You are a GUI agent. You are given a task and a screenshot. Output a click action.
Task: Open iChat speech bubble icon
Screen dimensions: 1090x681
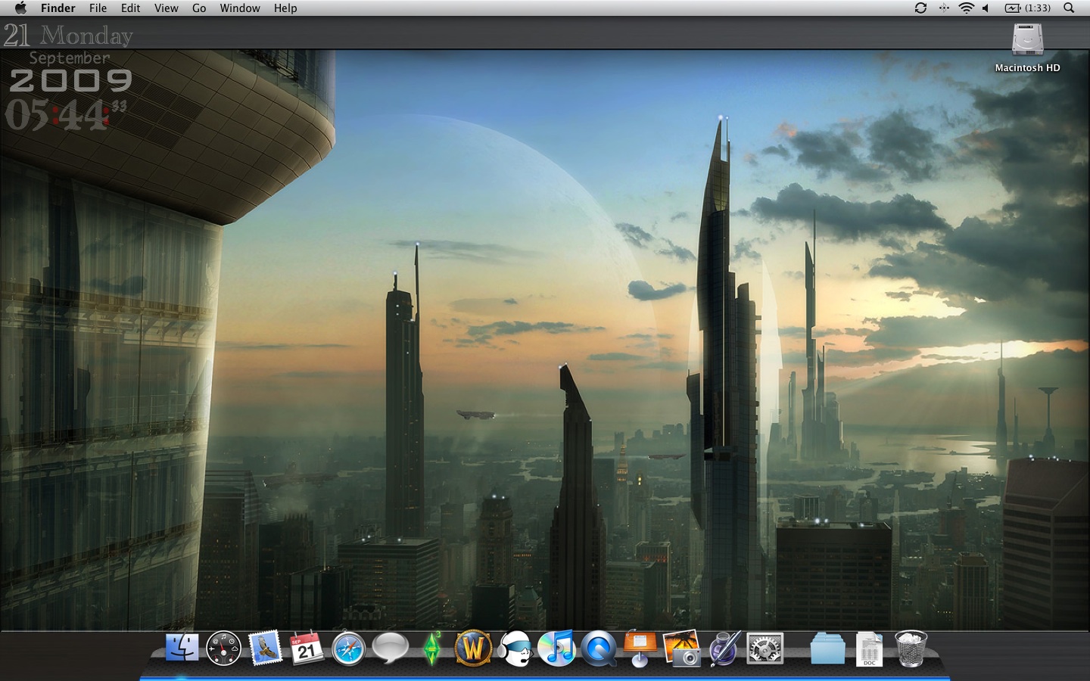pyautogui.click(x=391, y=648)
